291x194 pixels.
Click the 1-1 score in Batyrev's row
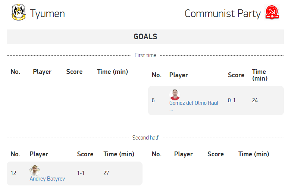[x=81, y=173]
